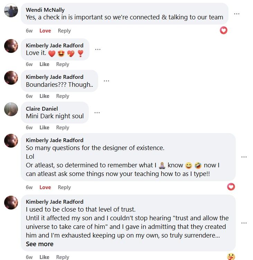This screenshot has width=253, height=260.
Task: Like the "Love it." comment
Action: click(x=44, y=64)
